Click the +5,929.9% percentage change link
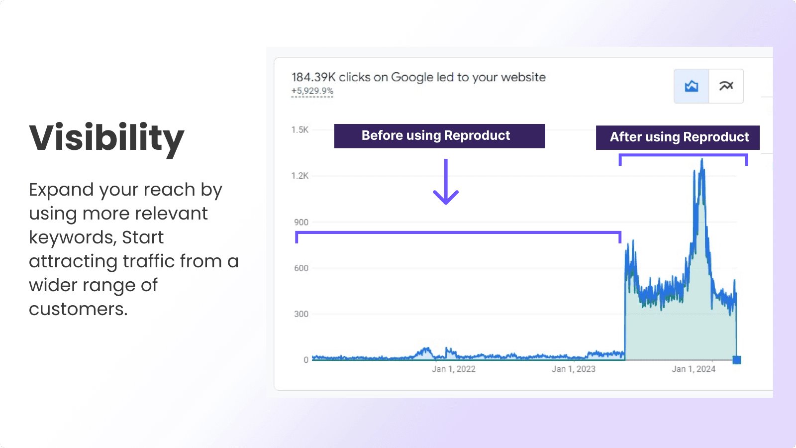This screenshot has height=448, width=796. tap(312, 91)
